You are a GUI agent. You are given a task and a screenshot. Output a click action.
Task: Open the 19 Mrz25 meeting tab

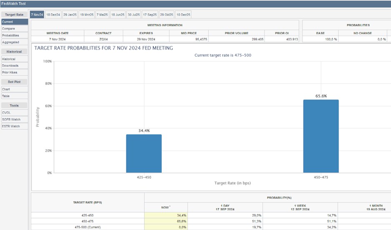[87, 15]
